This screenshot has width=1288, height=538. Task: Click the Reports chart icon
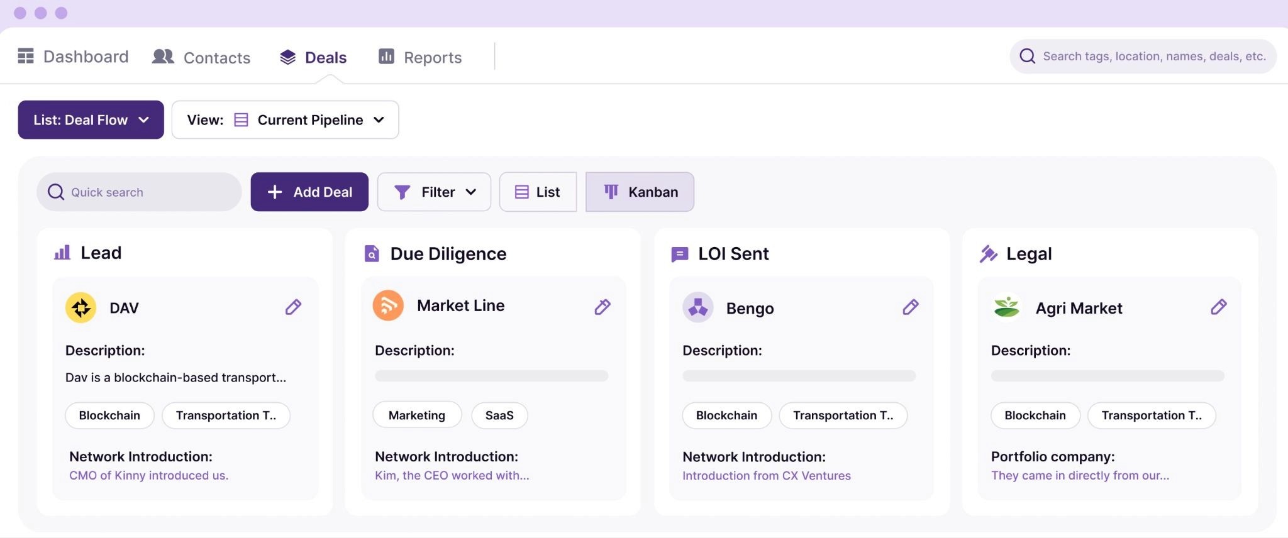point(386,57)
